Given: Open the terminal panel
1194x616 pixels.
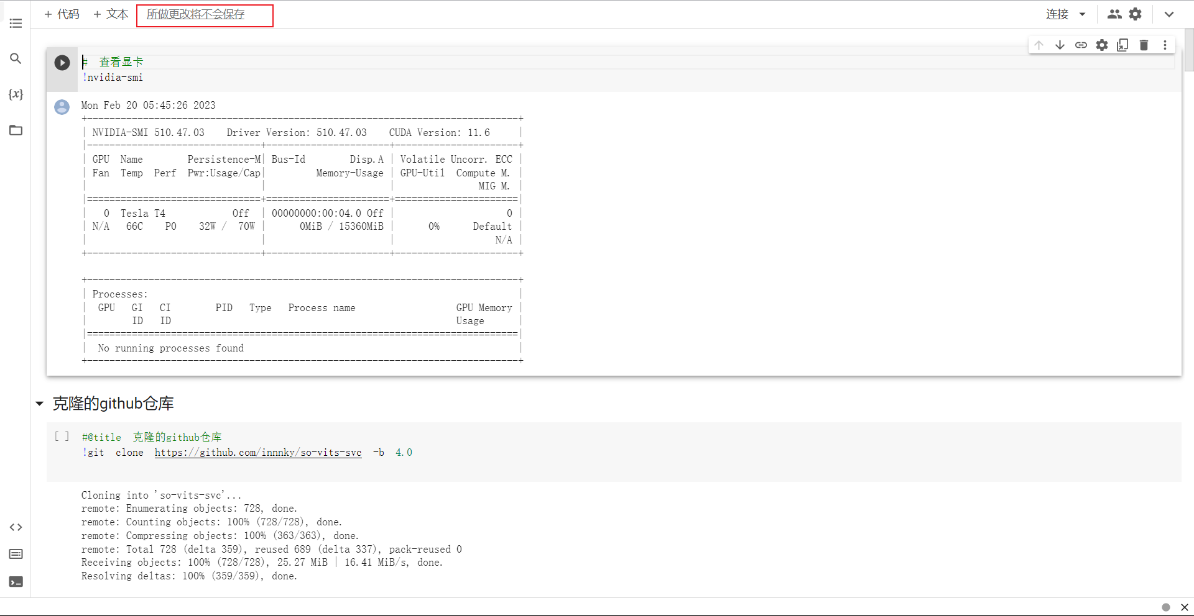Looking at the screenshot, I should click(x=16, y=582).
